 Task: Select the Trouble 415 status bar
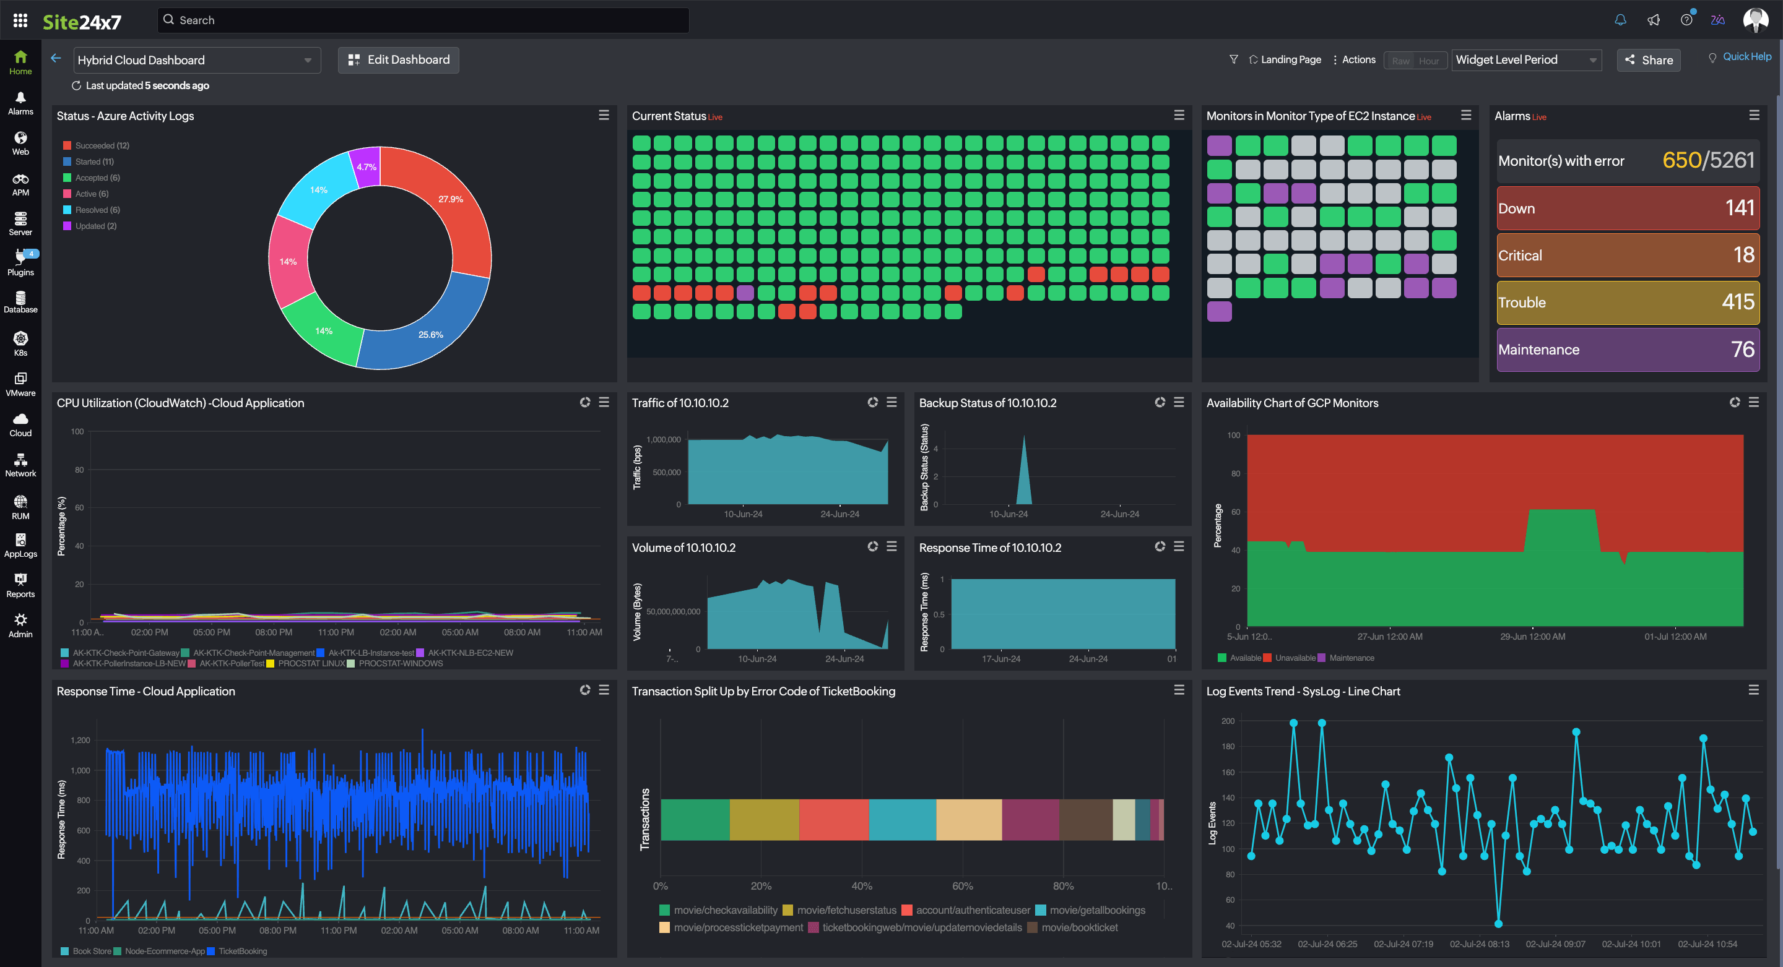point(1627,303)
